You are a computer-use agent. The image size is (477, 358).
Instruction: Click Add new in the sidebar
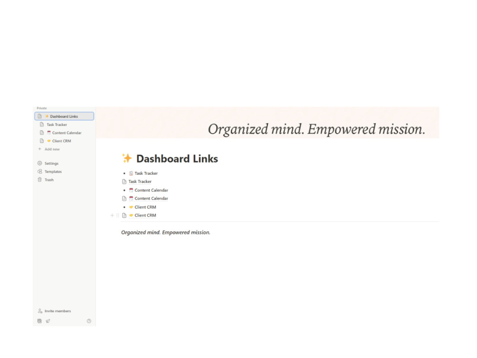[x=52, y=149]
